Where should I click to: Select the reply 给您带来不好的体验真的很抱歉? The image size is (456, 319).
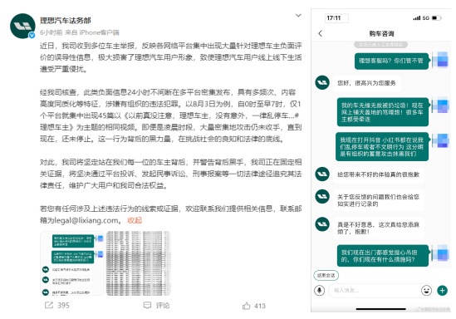tap(379, 174)
